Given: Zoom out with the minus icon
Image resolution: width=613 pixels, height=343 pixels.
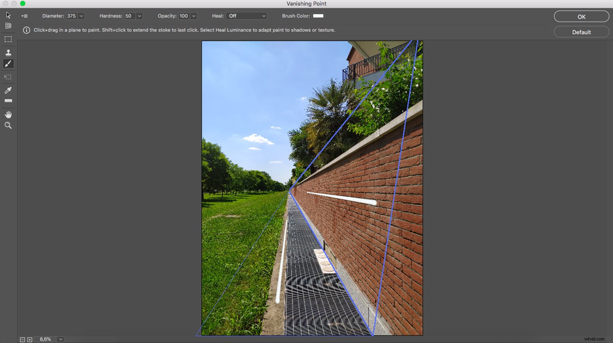Looking at the screenshot, I should coord(23,339).
